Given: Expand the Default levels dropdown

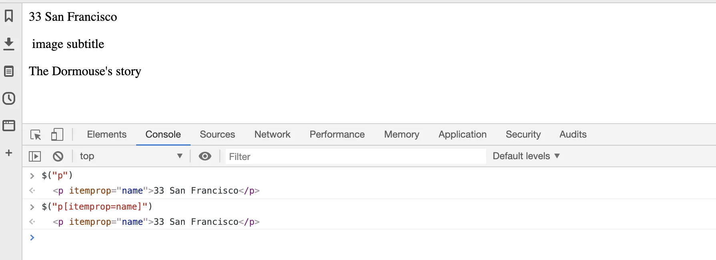Looking at the screenshot, I should pos(526,156).
